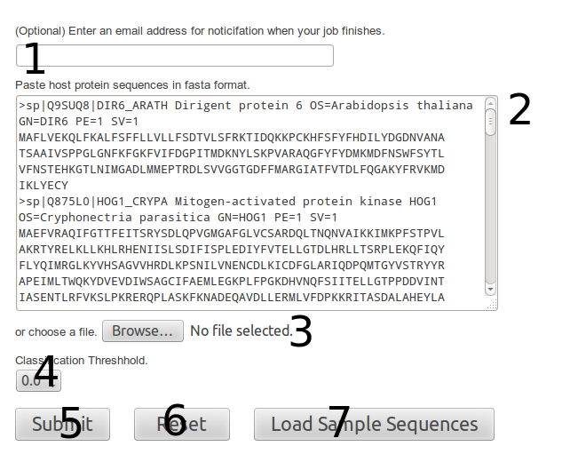This screenshot has width=570, height=454.
Task: Place cursor on HOG1_CRYPA header line
Action: point(227,202)
